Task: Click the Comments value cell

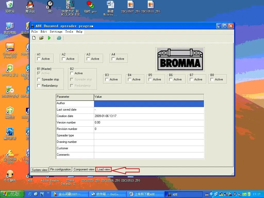Action: pyautogui.click(x=149, y=155)
